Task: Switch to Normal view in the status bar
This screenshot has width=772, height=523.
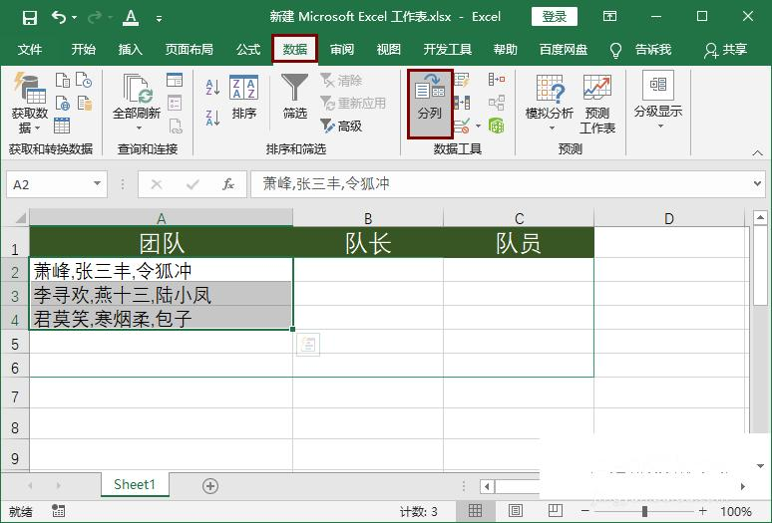Action: pos(475,511)
